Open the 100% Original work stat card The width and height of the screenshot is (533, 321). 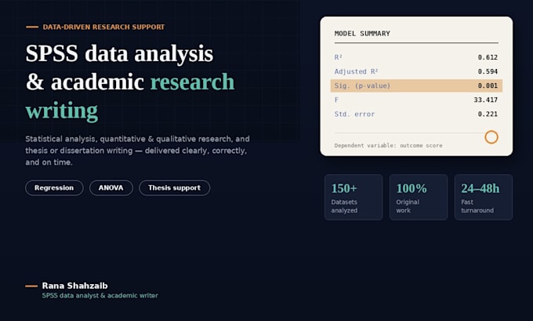(419, 198)
